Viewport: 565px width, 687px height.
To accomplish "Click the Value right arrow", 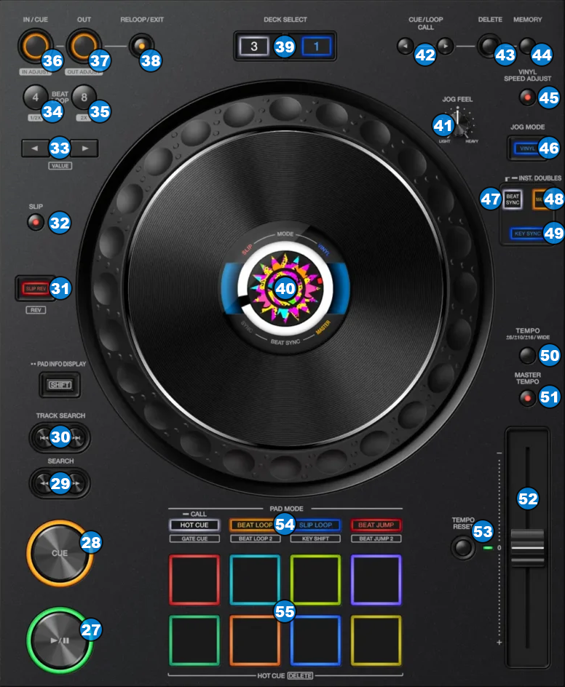I will click(x=85, y=148).
